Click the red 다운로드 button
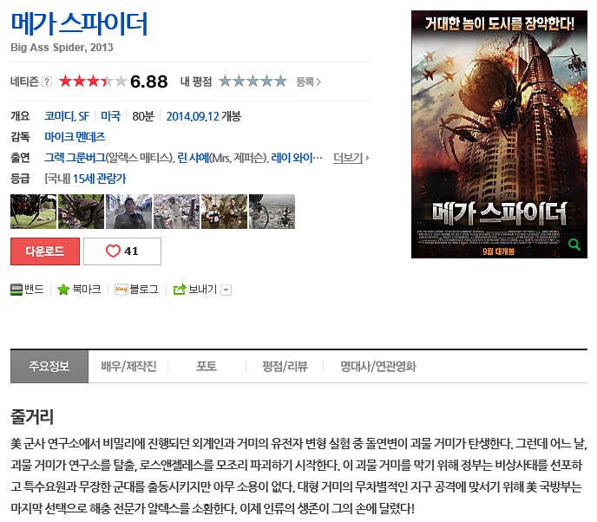 [x=45, y=251]
